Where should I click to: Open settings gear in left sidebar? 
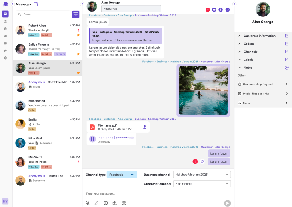(x=5, y=58)
